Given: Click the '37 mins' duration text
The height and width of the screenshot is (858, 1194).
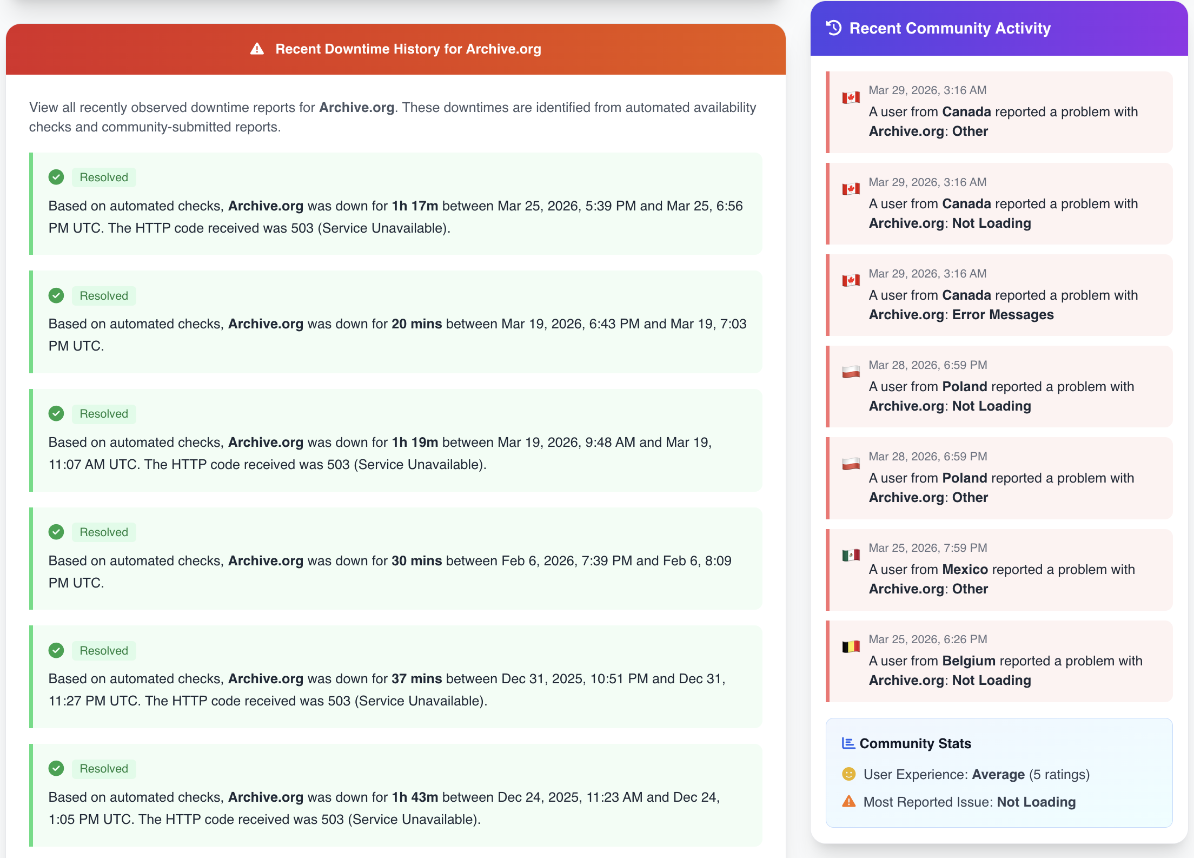Looking at the screenshot, I should (417, 679).
